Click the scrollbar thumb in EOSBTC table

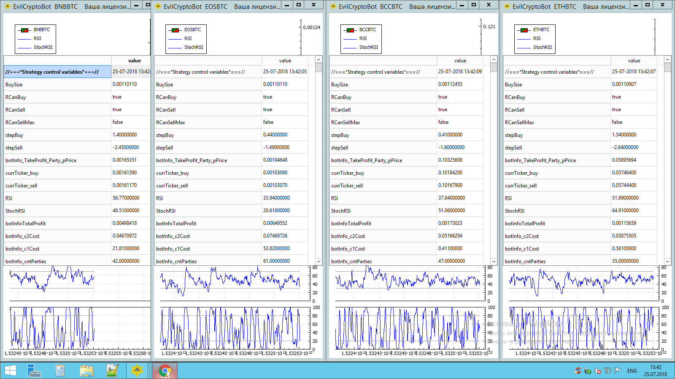[x=319, y=67]
